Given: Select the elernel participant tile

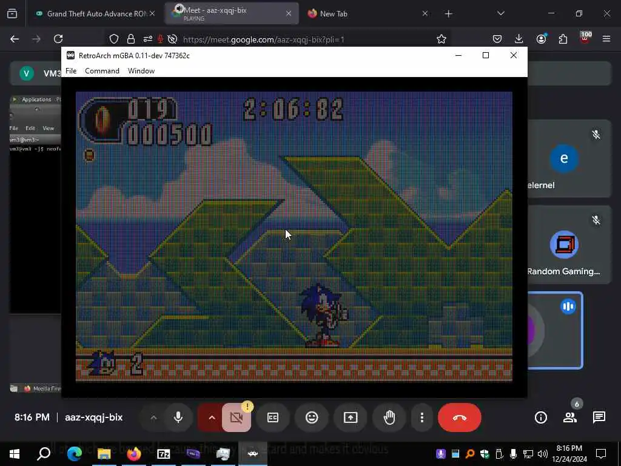Looking at the screenshot, I should pos(570,158).
